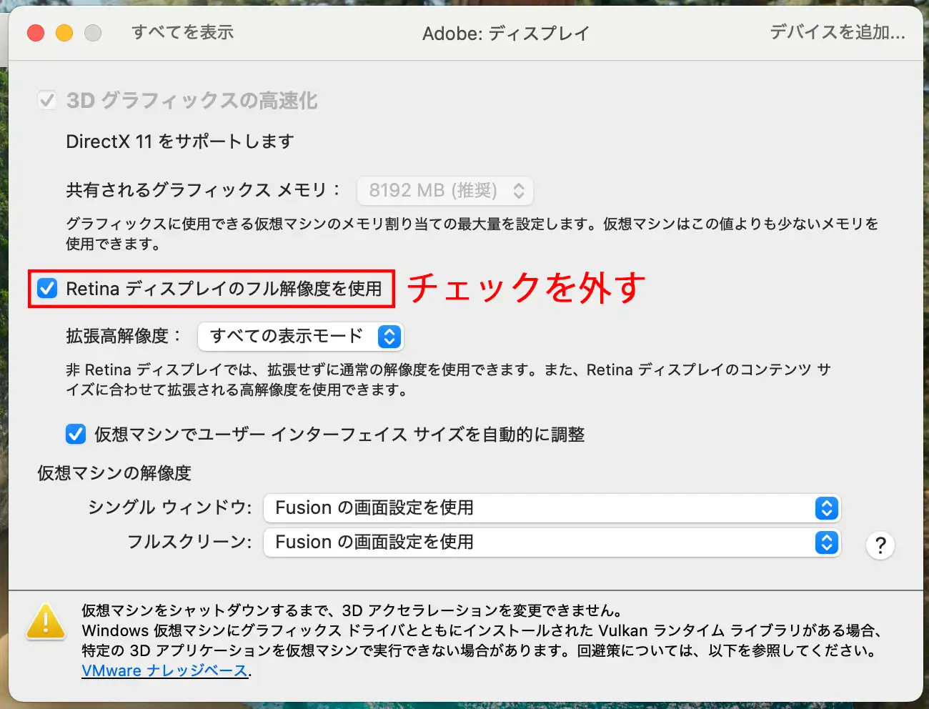Click the window title Adobe: ディスプレイ
Image resolution: width=929 pixels, height=709 pixels.
tap(506, 34)
